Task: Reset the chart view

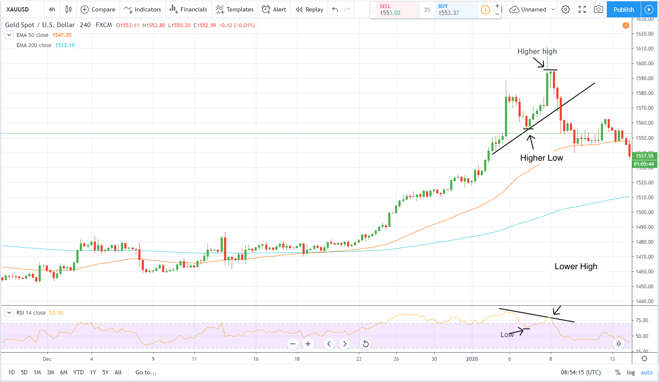Action: click(x=365, y=344)
